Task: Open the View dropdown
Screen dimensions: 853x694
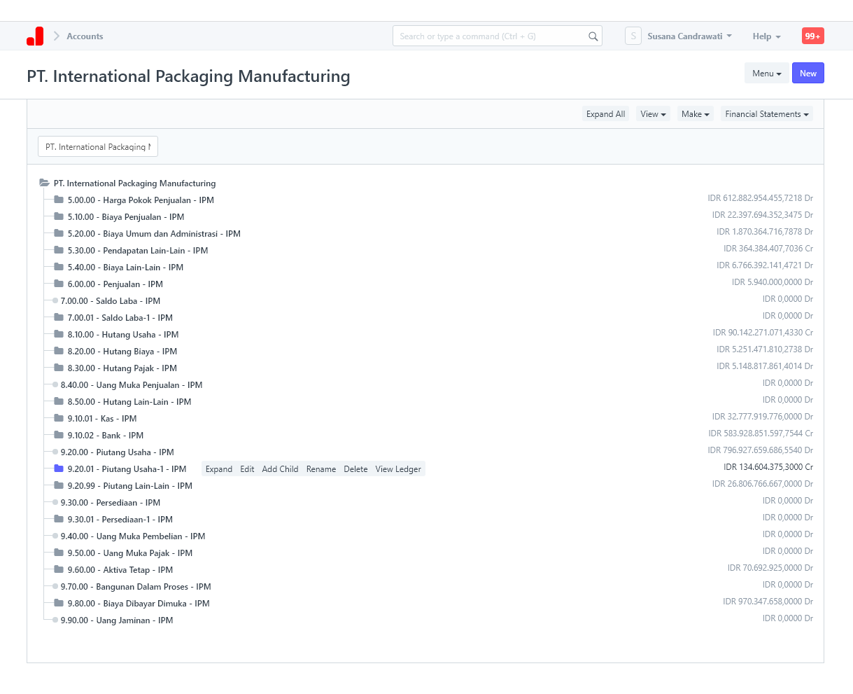Action: click(653, 114)
